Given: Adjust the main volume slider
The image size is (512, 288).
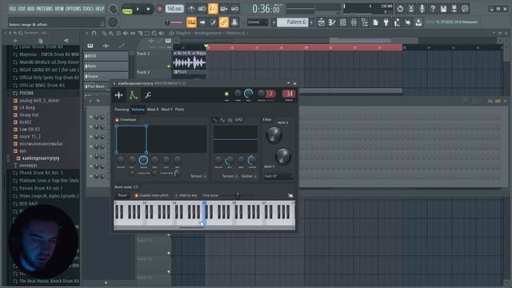Looking at the screenshot, I should point(174,22).
